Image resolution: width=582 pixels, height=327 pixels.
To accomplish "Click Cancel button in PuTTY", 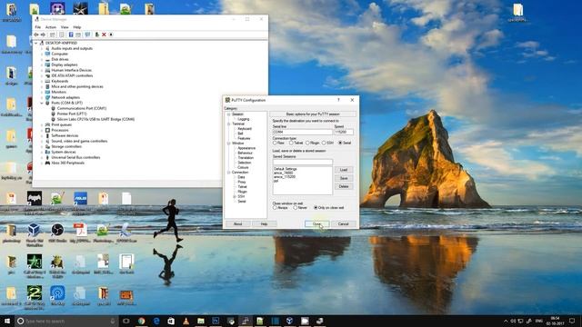I will click(344, 224).
